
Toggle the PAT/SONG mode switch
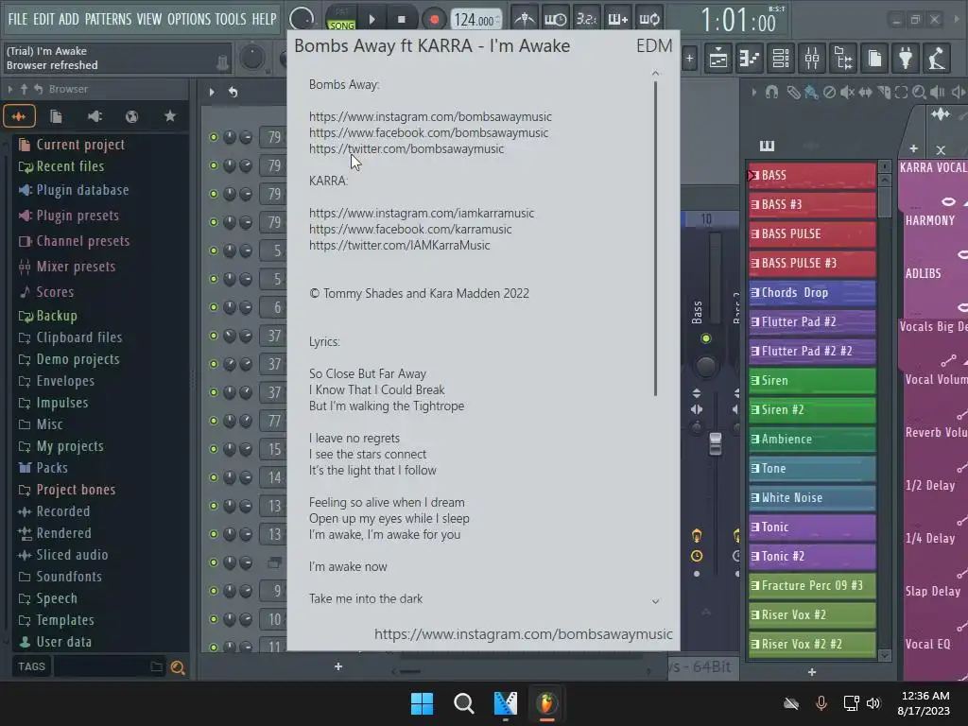341,19
